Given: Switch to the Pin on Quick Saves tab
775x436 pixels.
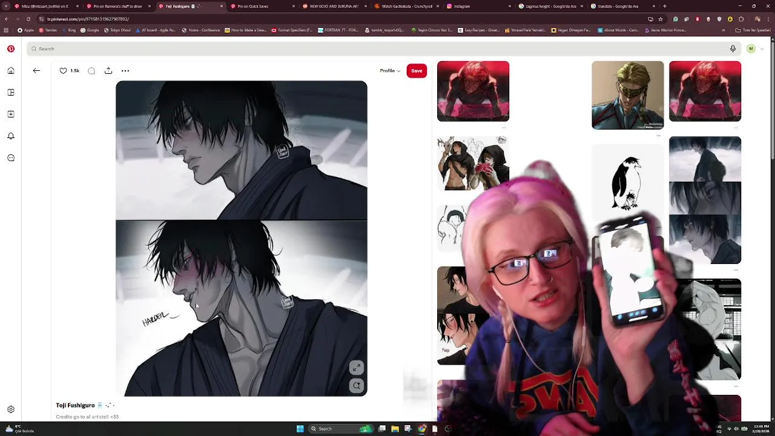Looking at the screenshot, I should (x=262, y=6).
